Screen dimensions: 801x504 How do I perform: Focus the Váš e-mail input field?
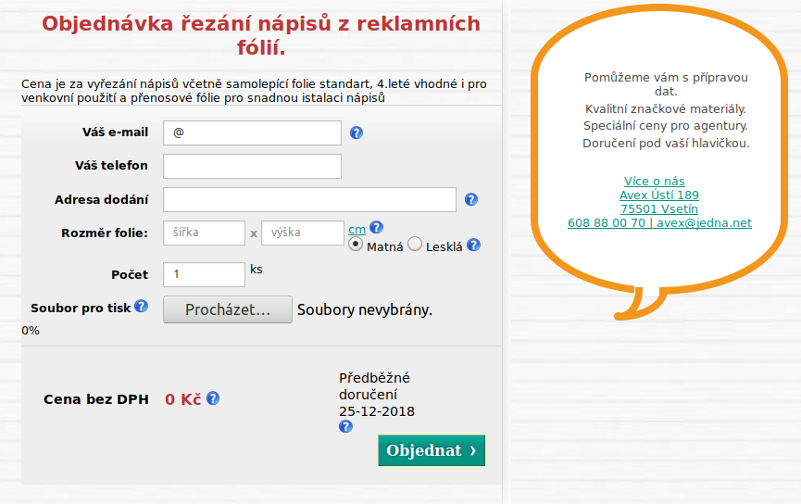click(x=252, y=132)
